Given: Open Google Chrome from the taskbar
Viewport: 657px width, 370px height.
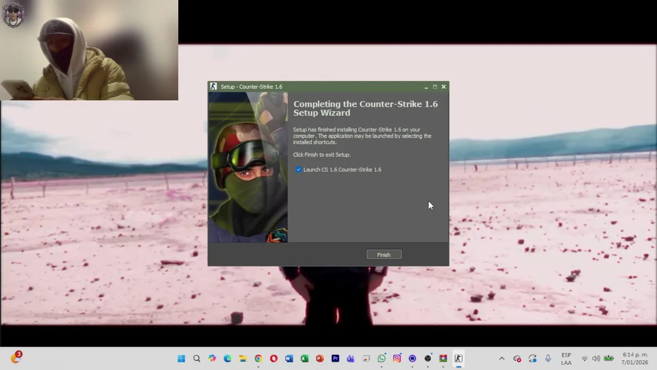Looking at the screenshot, I should pyautogui.click(x=258, y=359).
